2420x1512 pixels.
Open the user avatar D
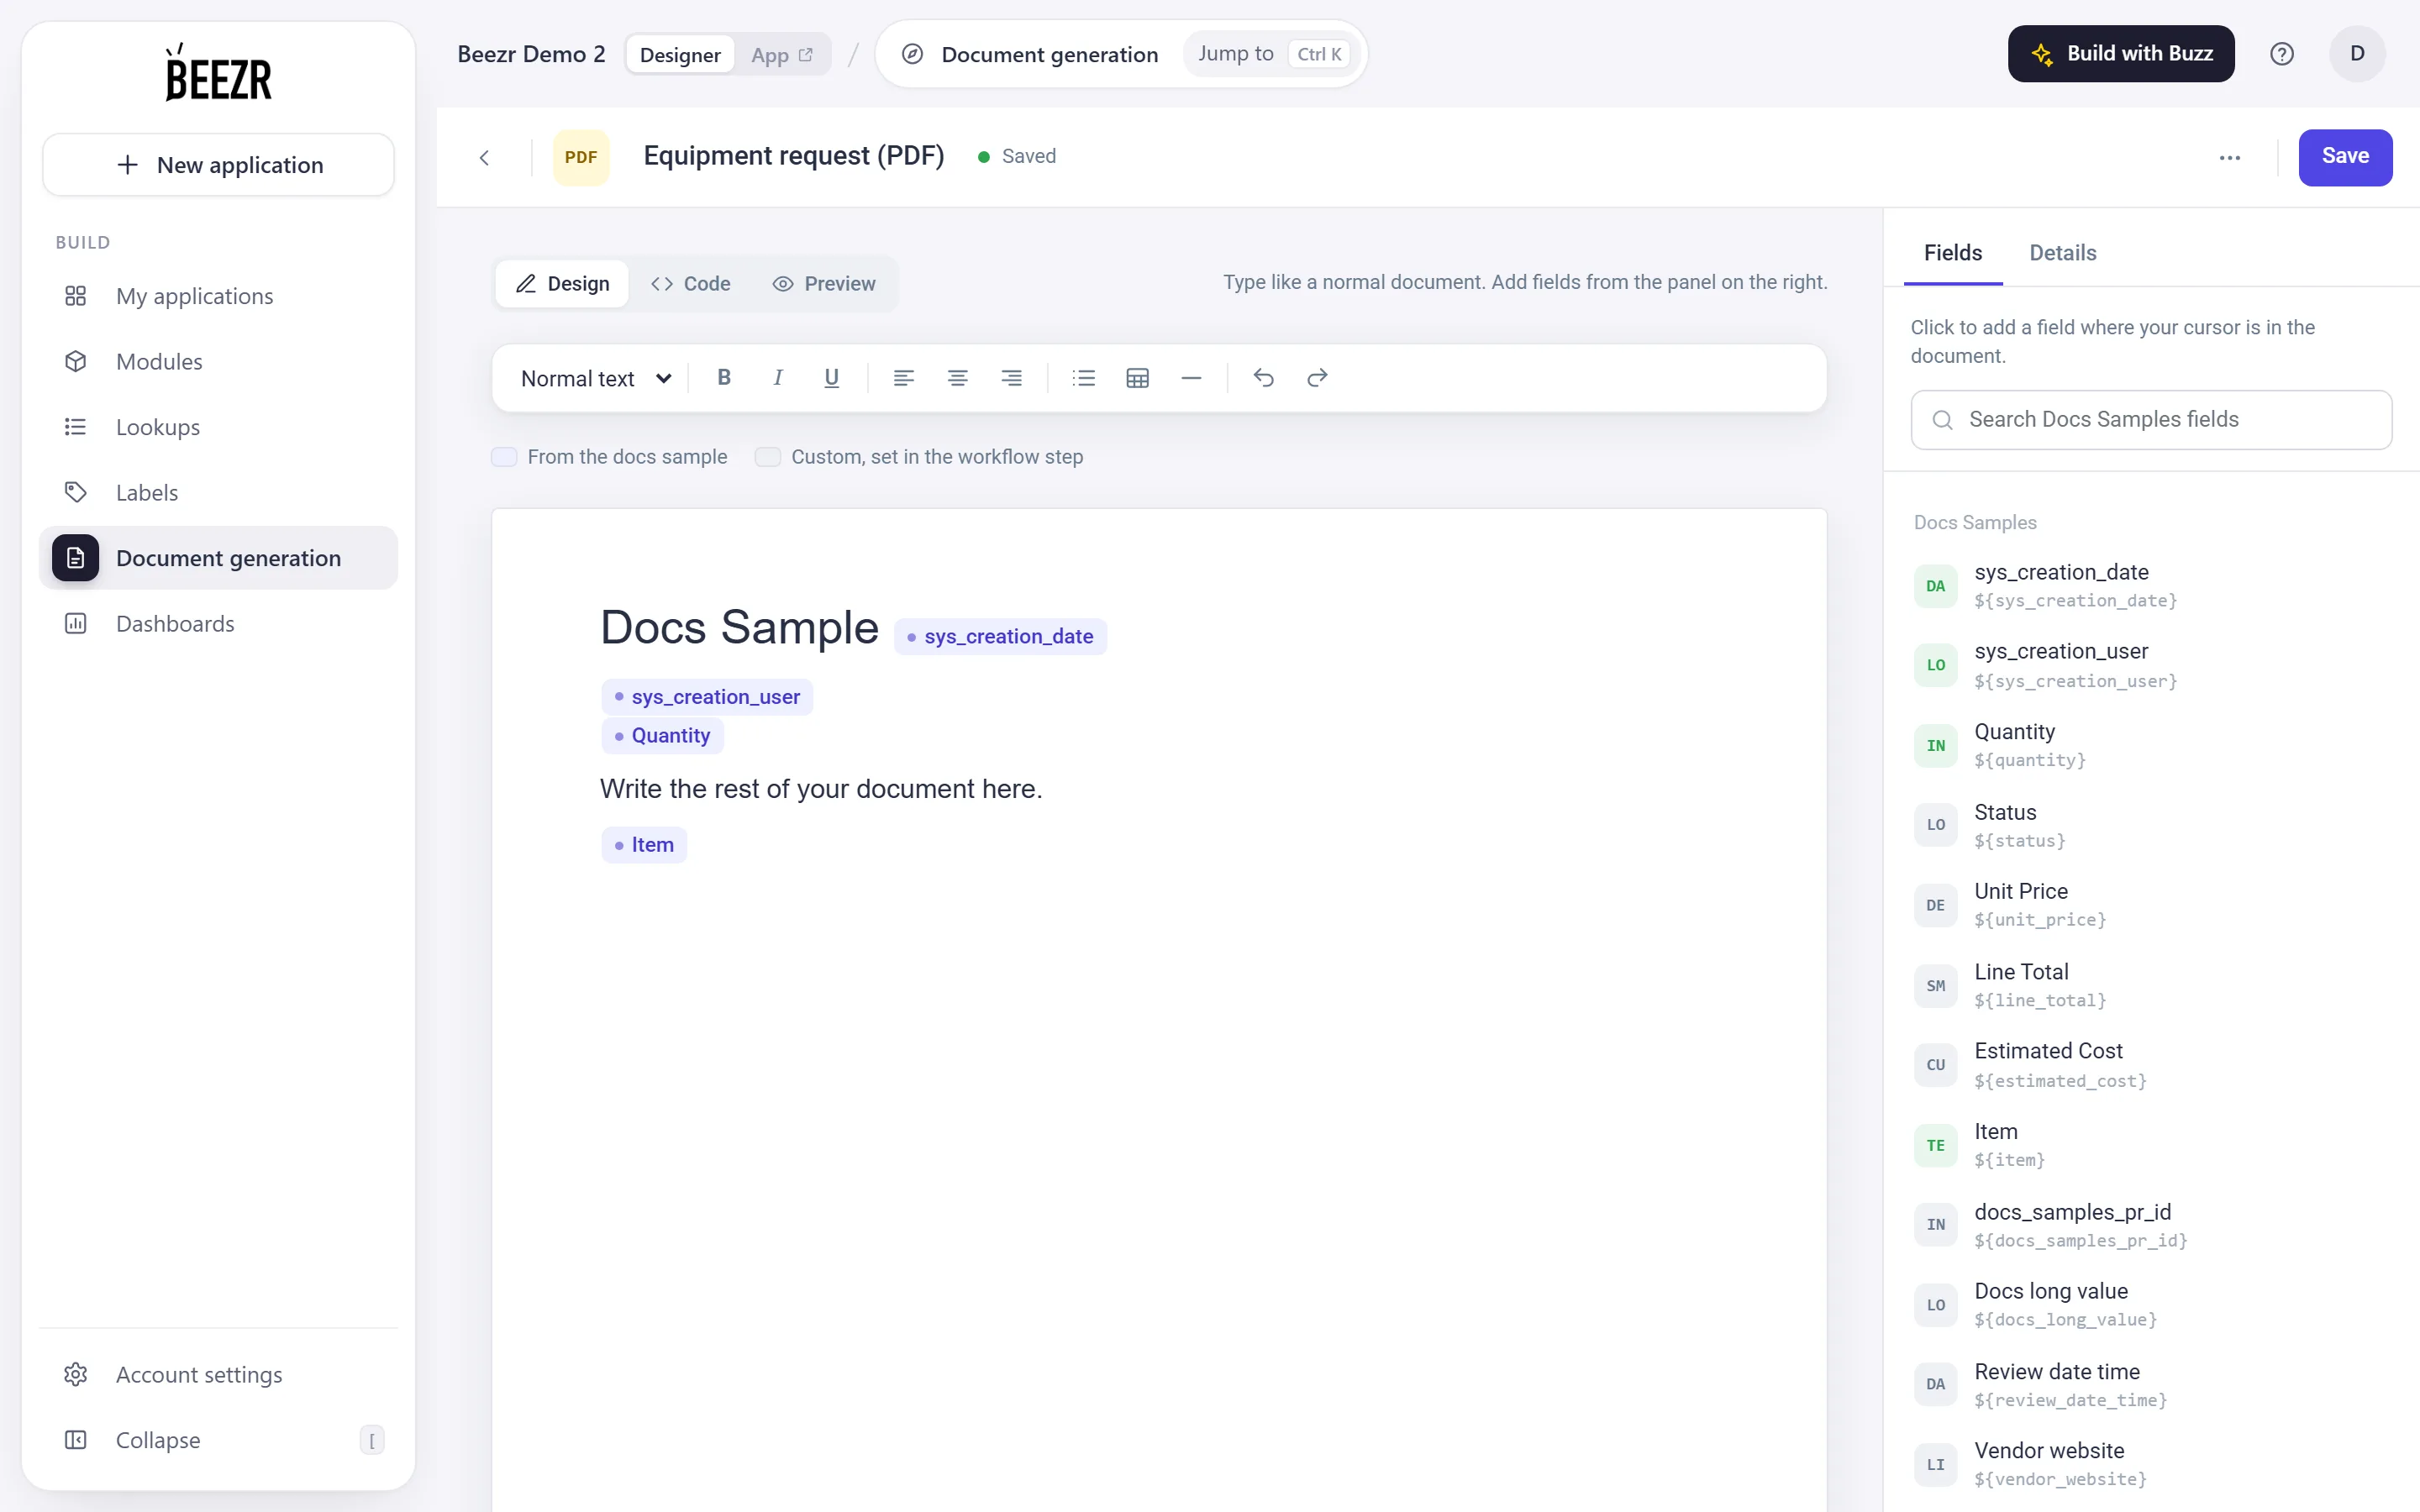pos(2357,54)
